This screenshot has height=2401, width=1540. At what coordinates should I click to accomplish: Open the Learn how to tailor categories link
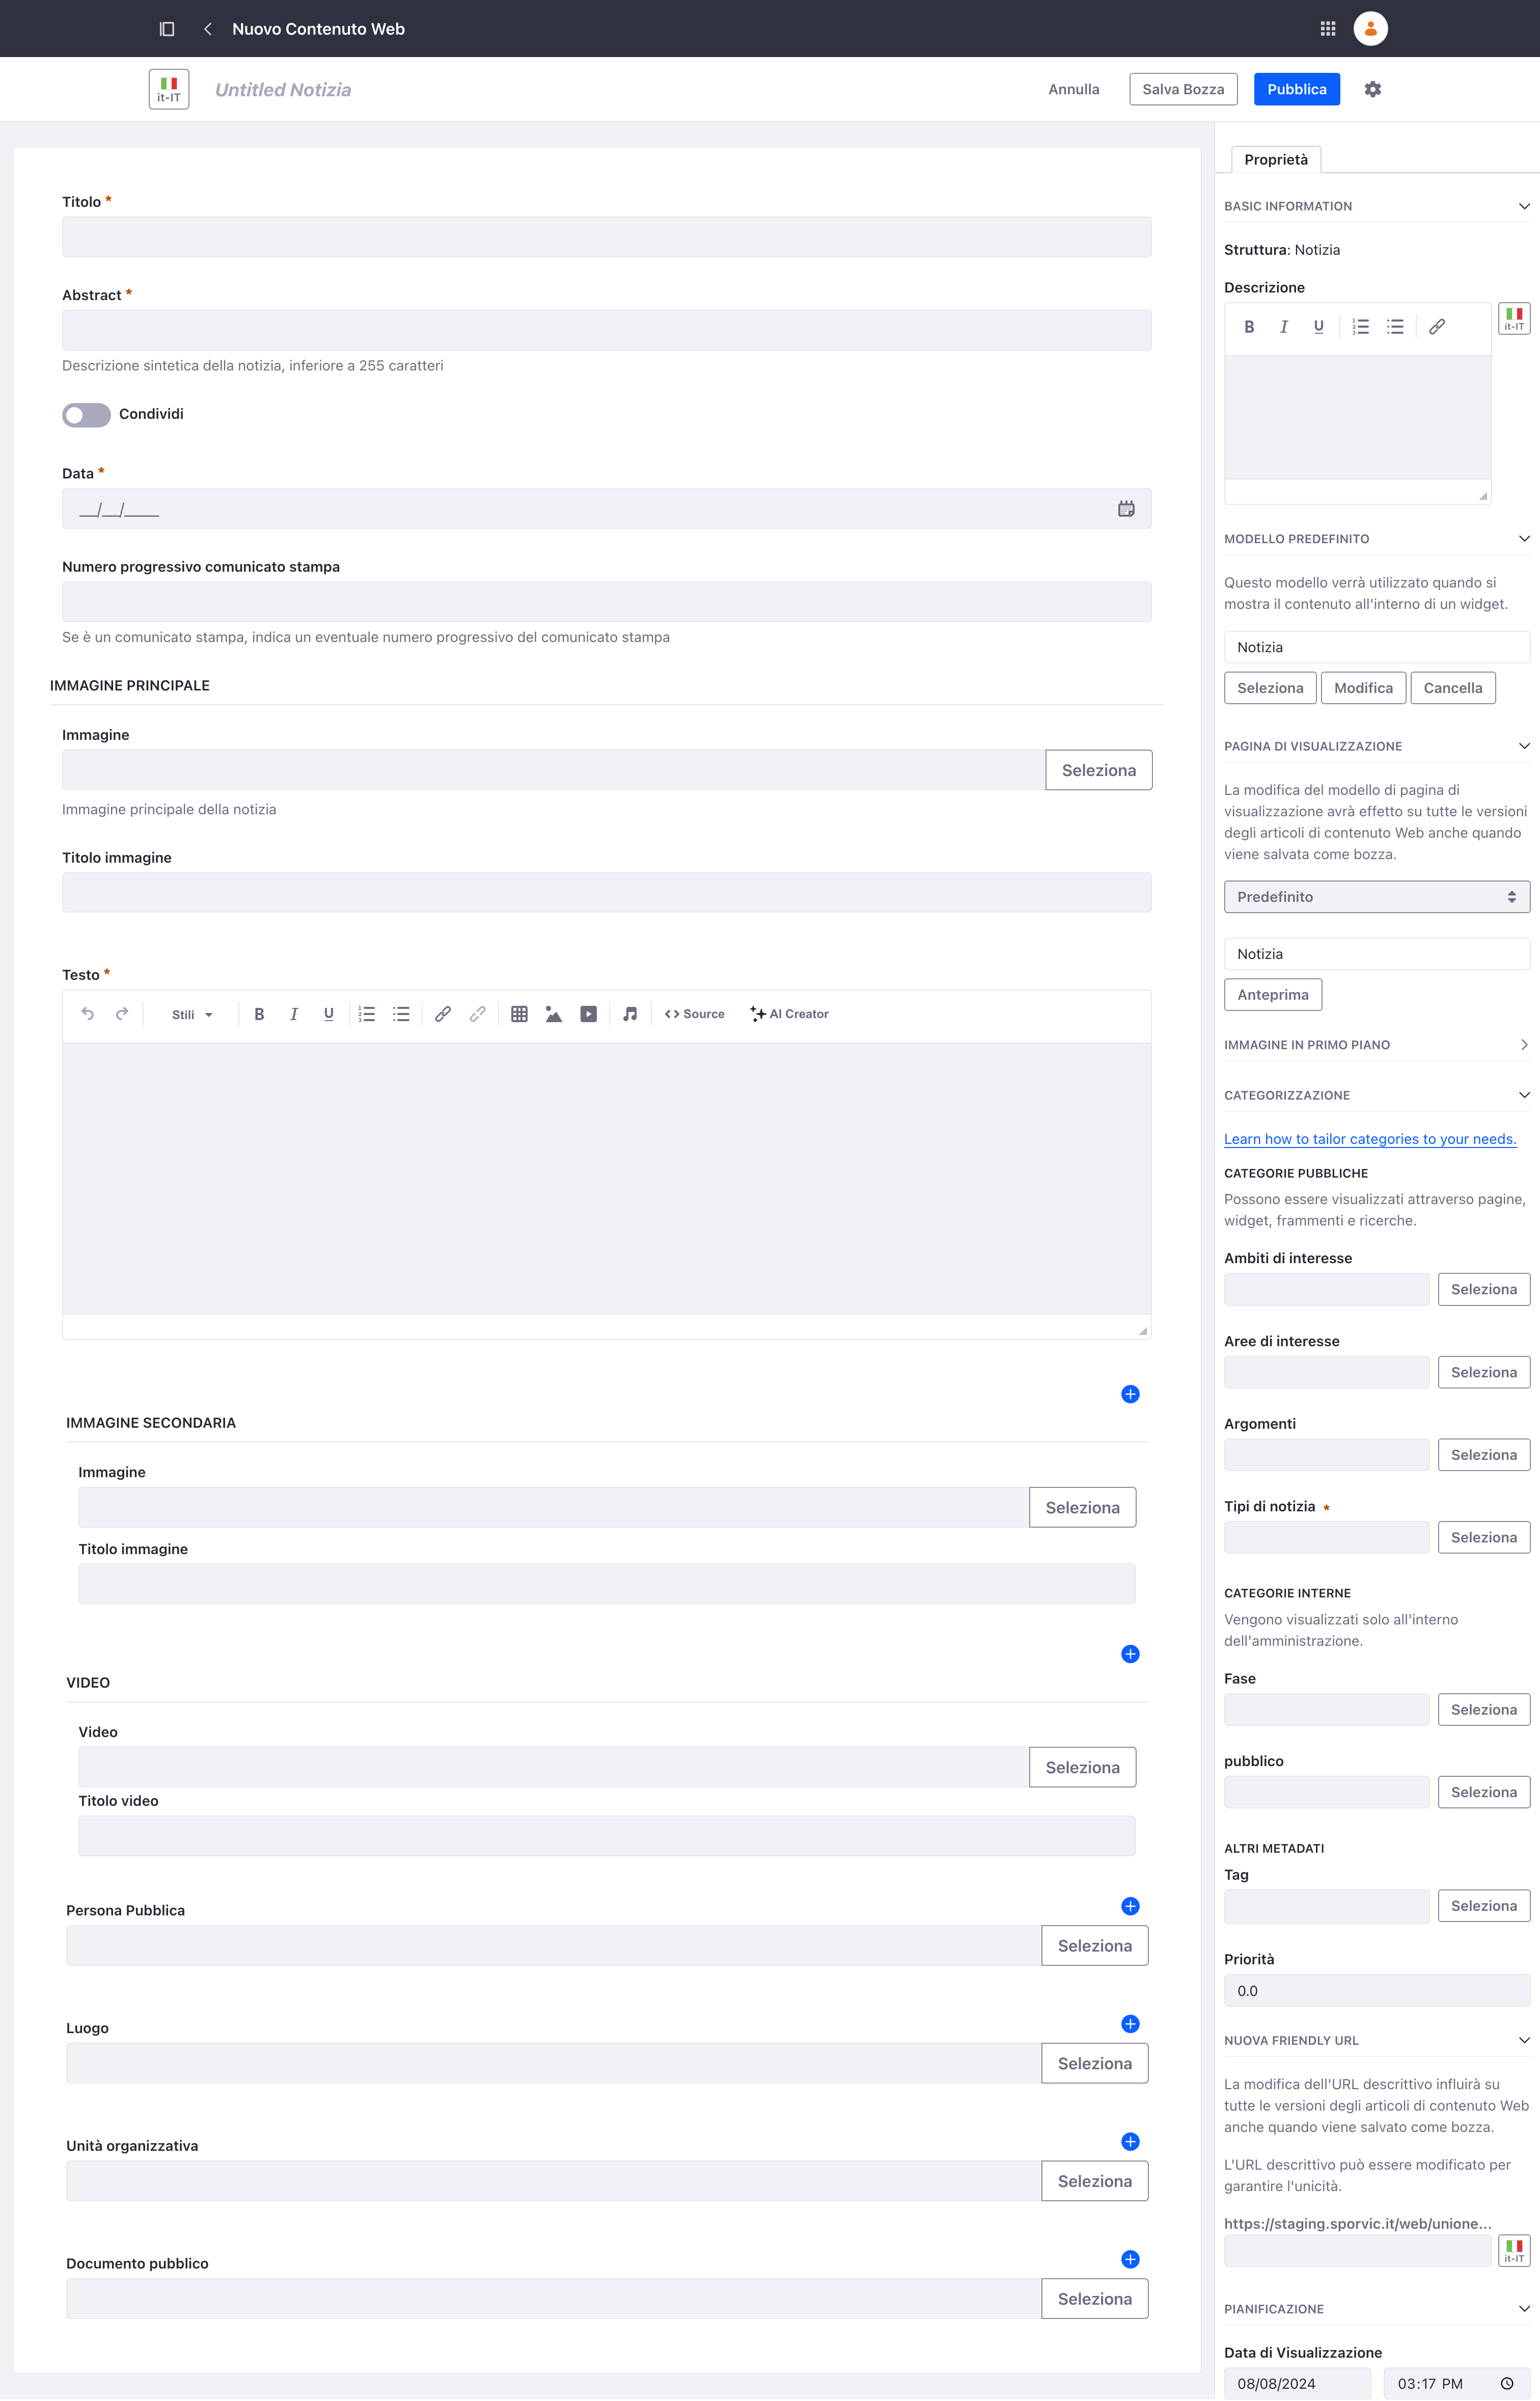[x=1369, y=1138]
